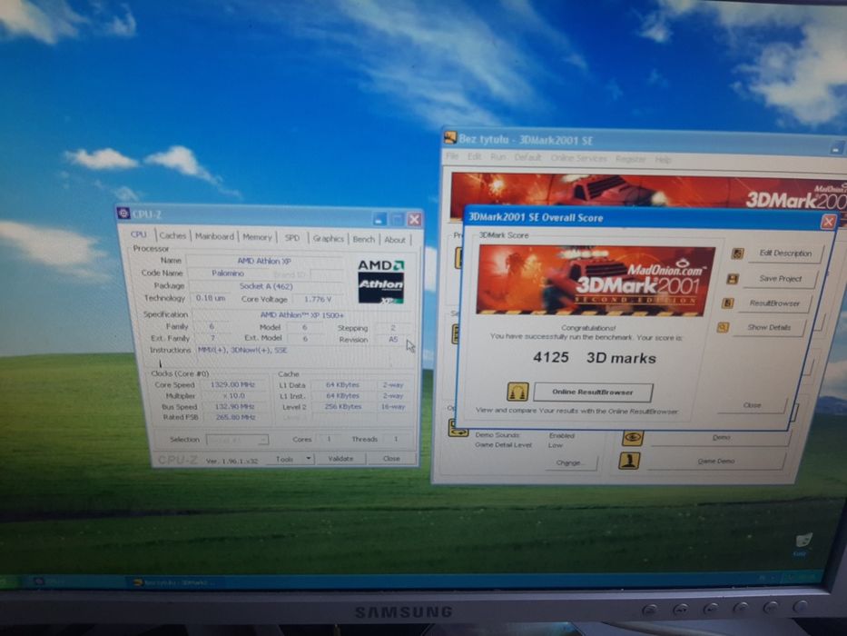Click the 3DMark2001 Second Edition banner image
847x636 pixels.
coord(595,280)
